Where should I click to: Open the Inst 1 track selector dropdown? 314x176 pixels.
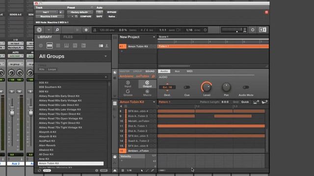(47, 12)
